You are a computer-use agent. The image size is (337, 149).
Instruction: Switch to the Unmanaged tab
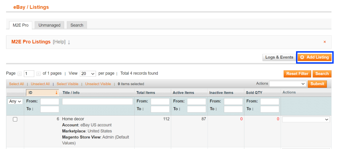(49, 25)
